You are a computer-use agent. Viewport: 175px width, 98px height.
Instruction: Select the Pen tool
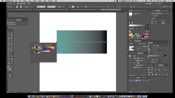point(9,38)
